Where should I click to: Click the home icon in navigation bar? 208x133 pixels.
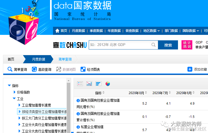pos(57,31)
